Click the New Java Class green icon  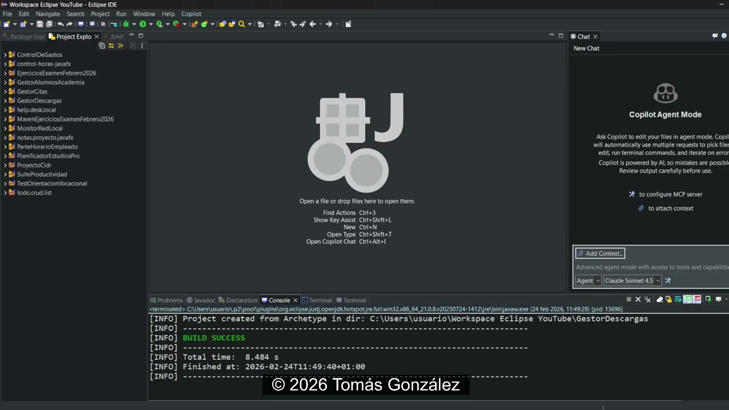point(204,24)
